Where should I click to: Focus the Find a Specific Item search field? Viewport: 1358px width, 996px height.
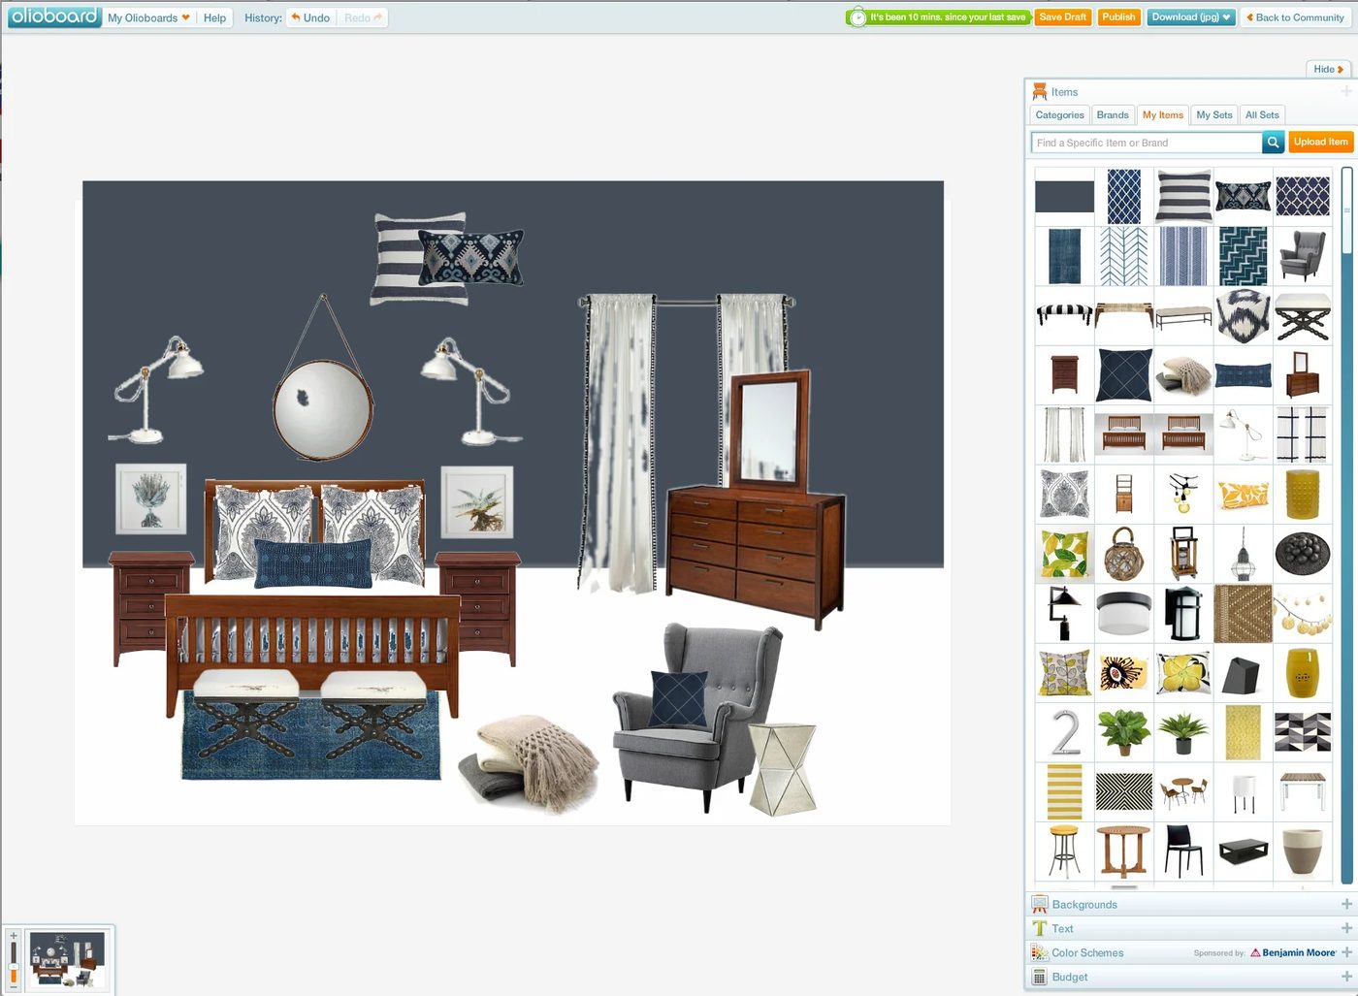click(x=1147, y=143)
